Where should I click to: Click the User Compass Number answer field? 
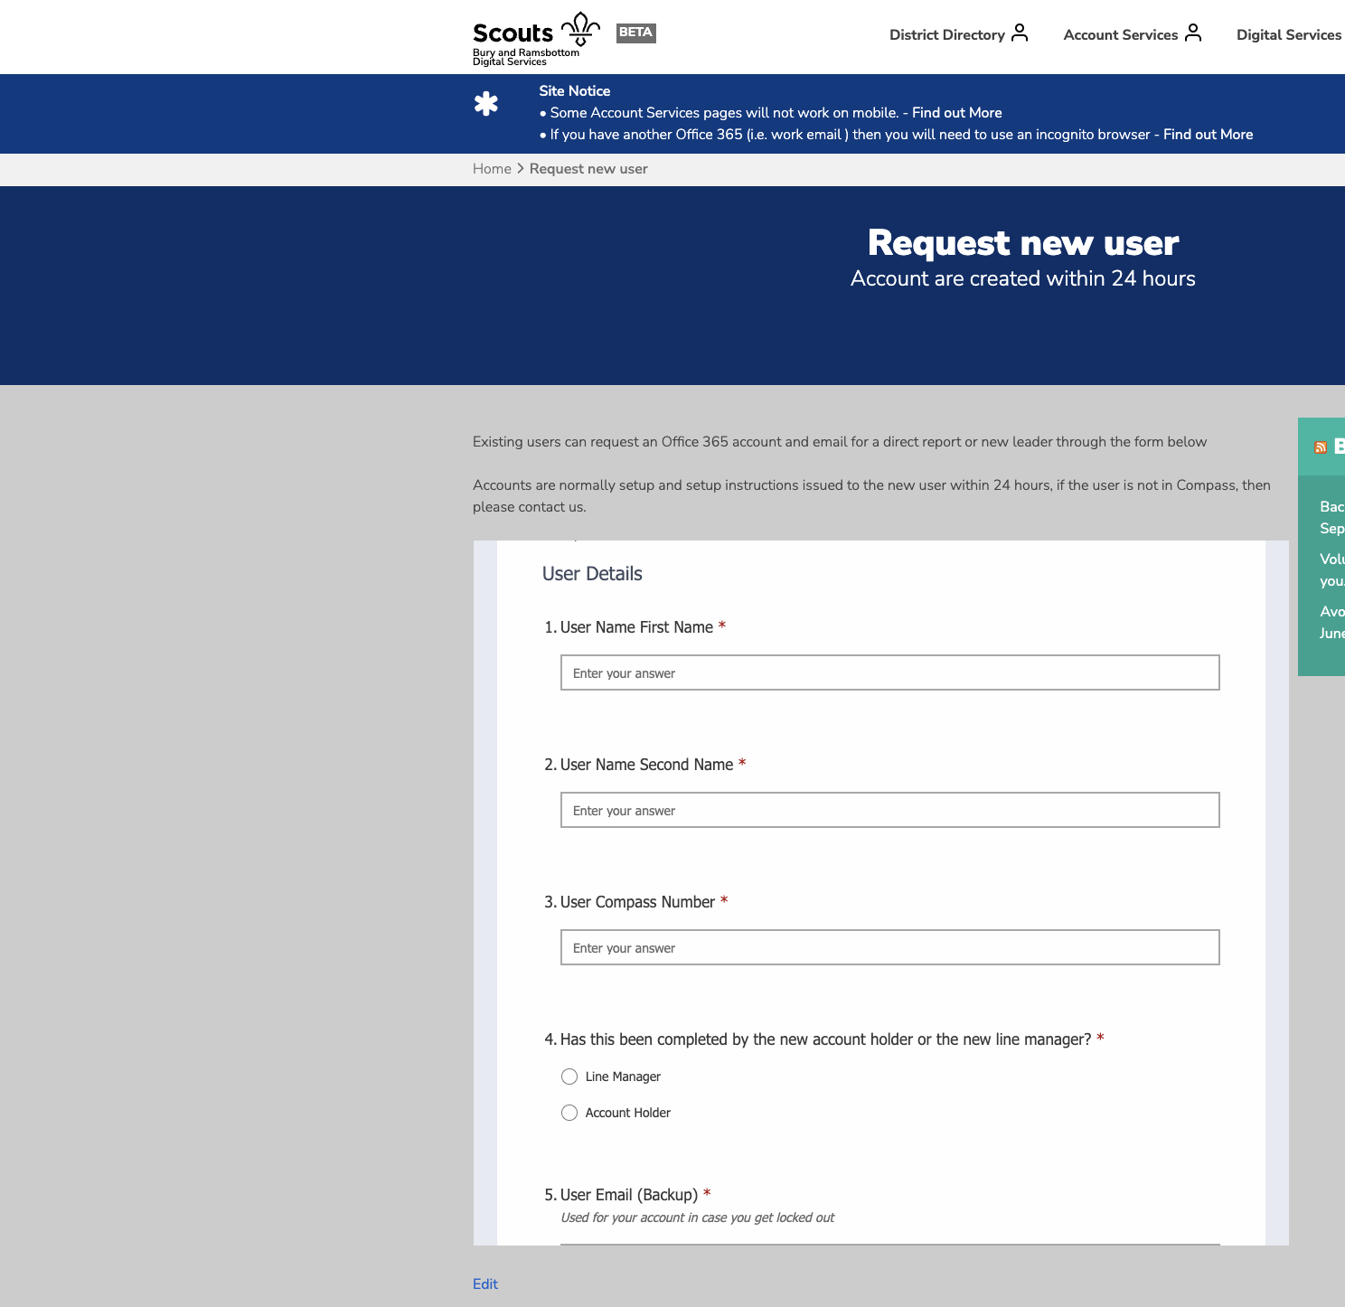pos(889,947)
